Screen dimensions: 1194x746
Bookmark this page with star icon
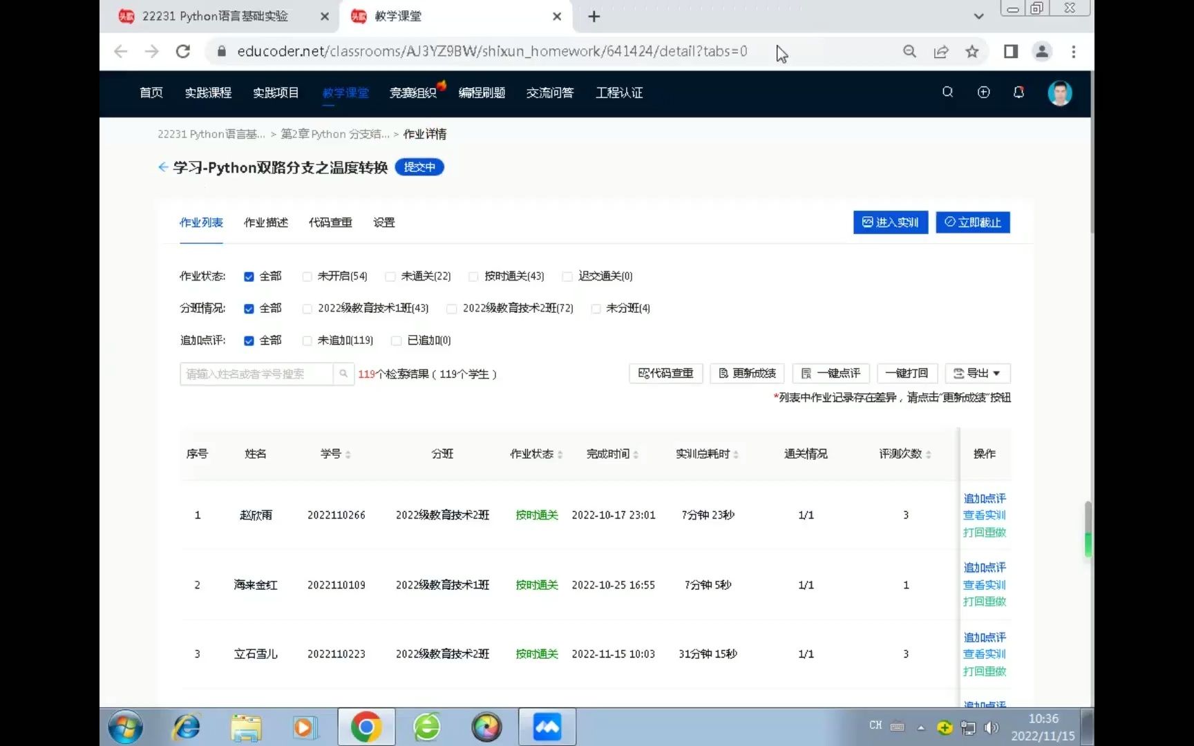coord(972,52)
